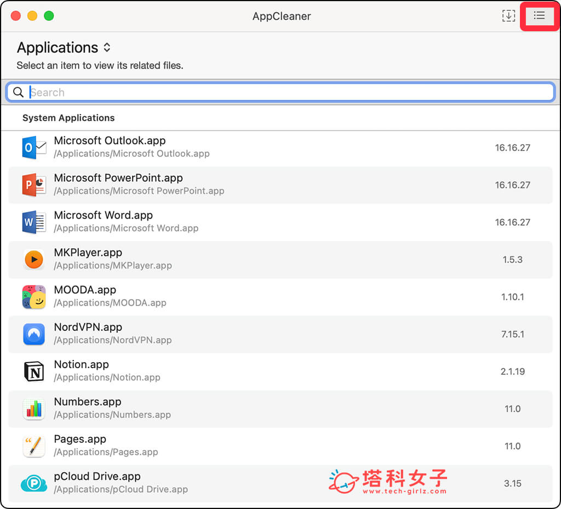Click Microsoft PowerPoint.app name
This screenshot has width=561, height=509.
click(x=118, y=178)
